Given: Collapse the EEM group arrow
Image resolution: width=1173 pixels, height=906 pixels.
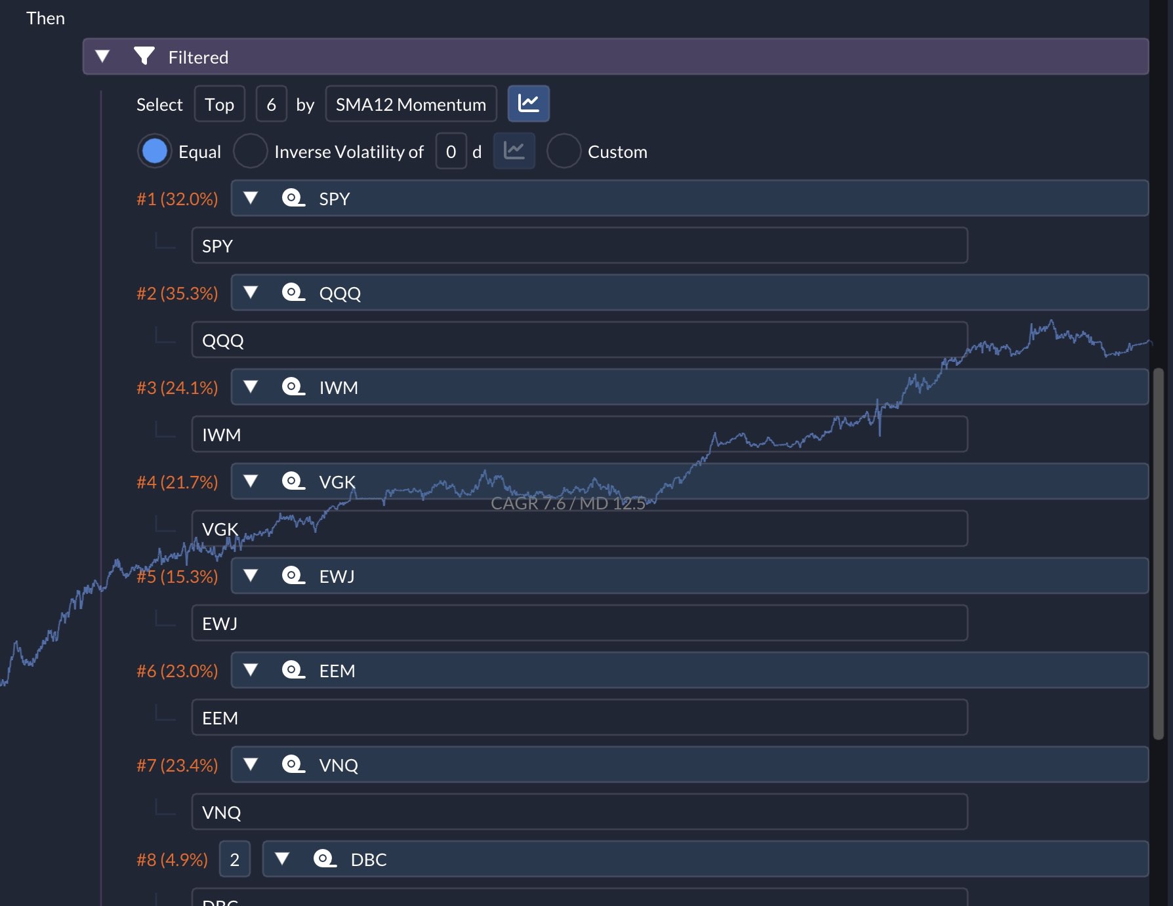Looking at the screenshot, I should pos(251,670).
